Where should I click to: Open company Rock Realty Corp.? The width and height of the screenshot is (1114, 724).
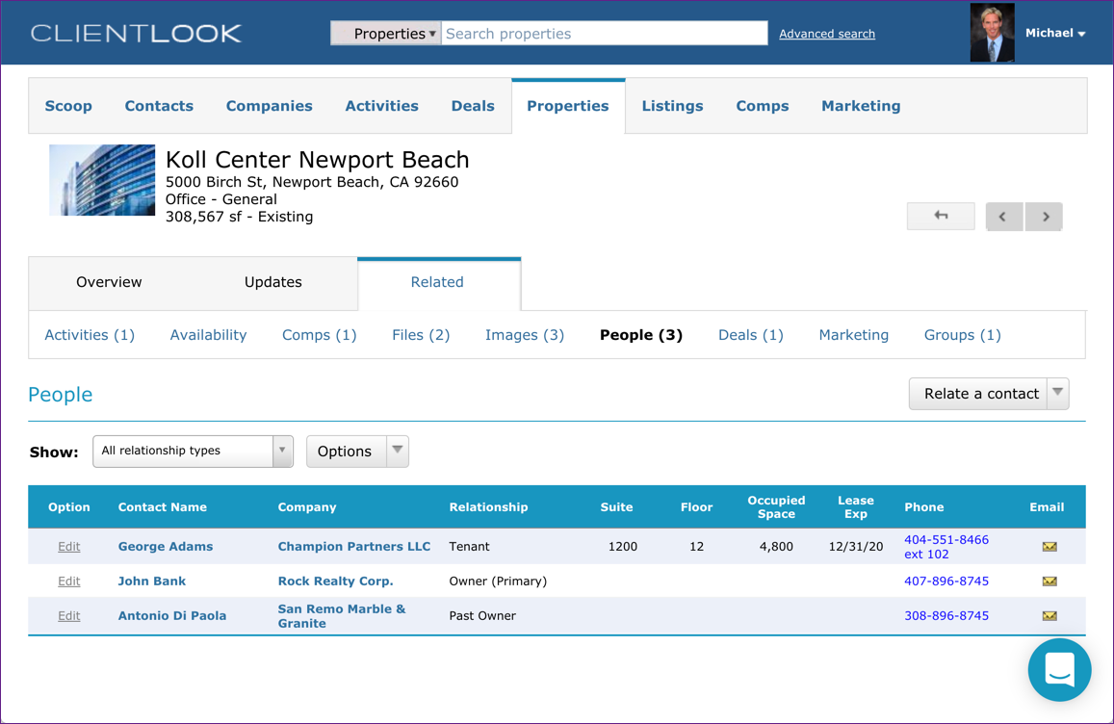click(335, 582)
